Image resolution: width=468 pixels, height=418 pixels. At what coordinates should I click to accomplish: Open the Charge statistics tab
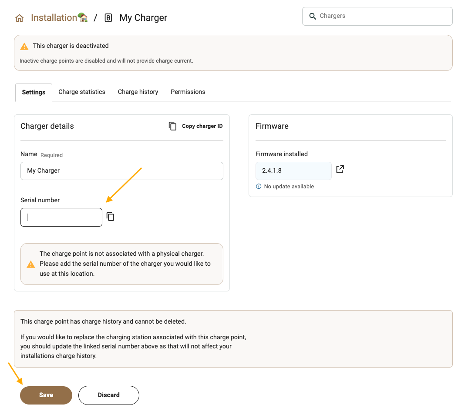point(82,92)
